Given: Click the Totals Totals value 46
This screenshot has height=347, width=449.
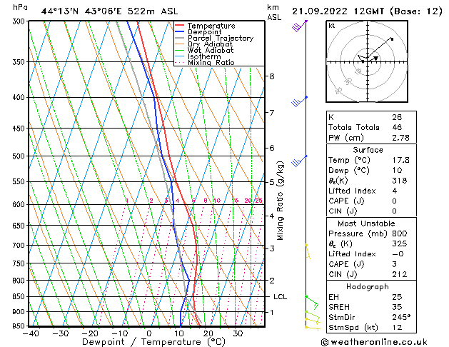Looking at the screenshot, I should pos(397,127).
